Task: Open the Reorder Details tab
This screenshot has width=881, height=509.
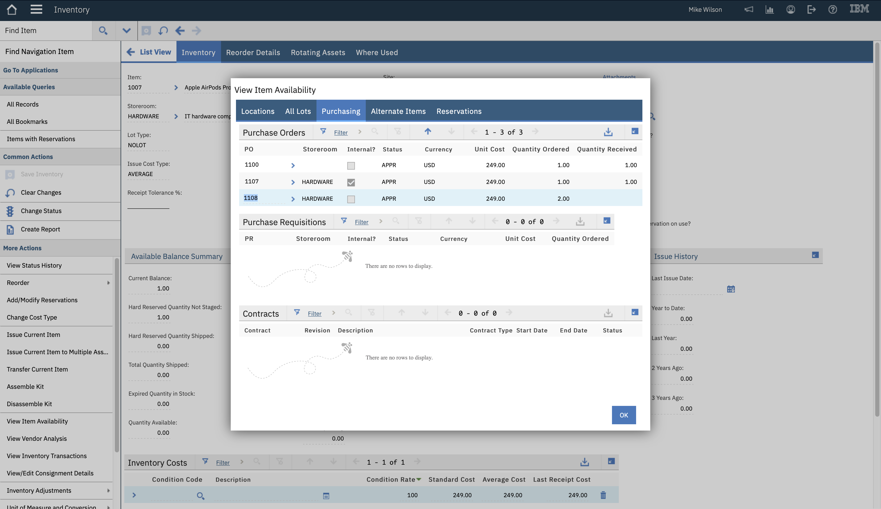Action: coord(253,52)
